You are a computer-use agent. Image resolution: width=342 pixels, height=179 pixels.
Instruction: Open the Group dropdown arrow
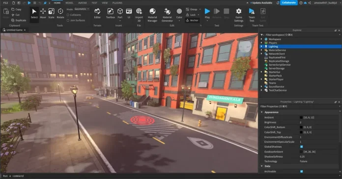point(200,9)
